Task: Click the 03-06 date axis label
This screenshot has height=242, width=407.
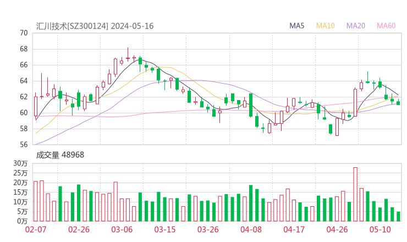Action: tap(122, 229)
